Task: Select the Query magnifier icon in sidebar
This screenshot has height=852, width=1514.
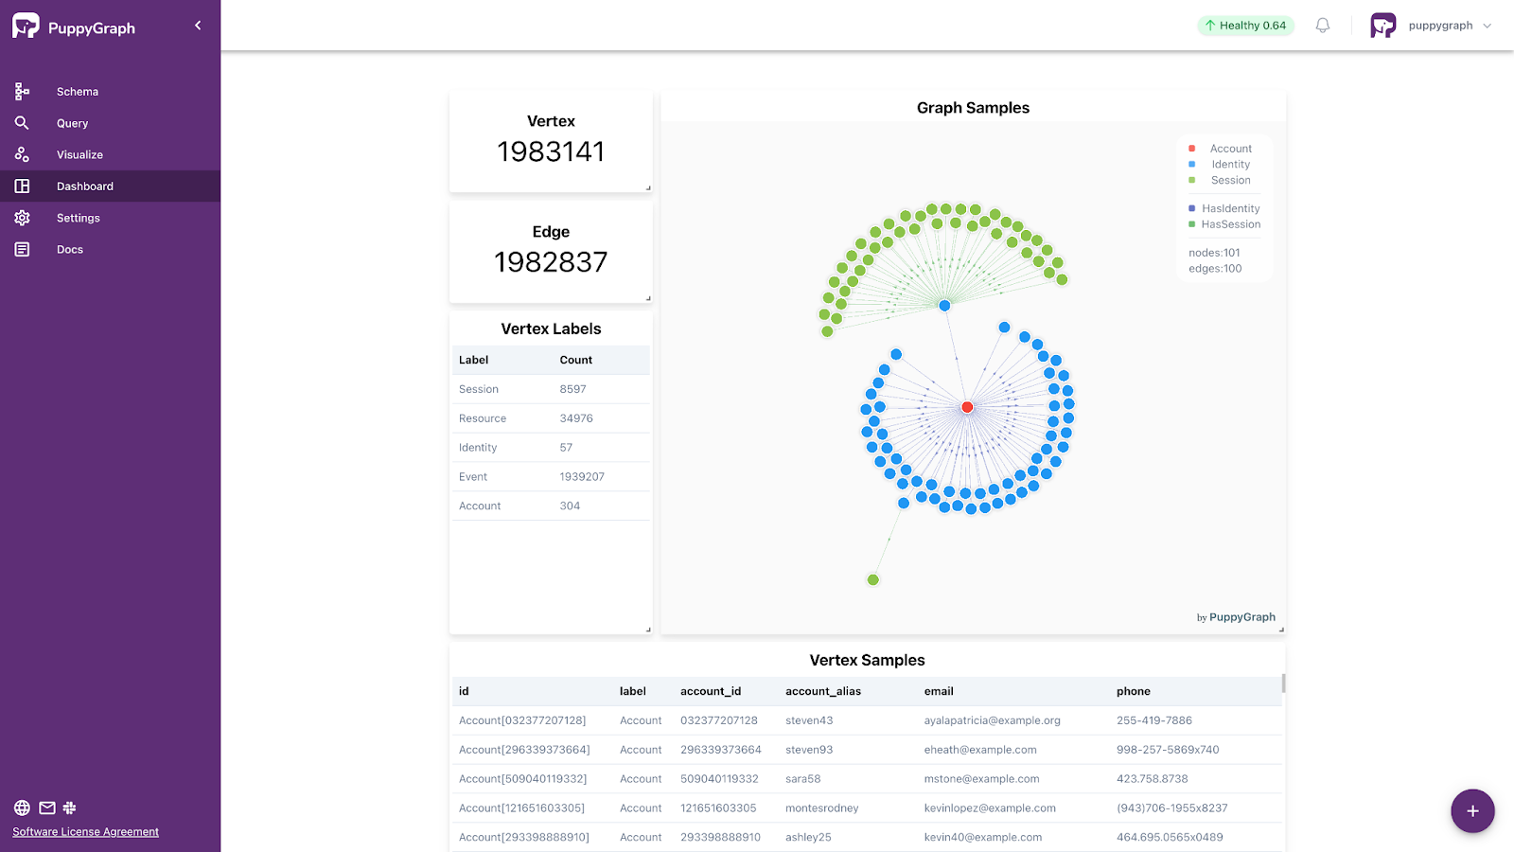Action: [x=22, y=123]
